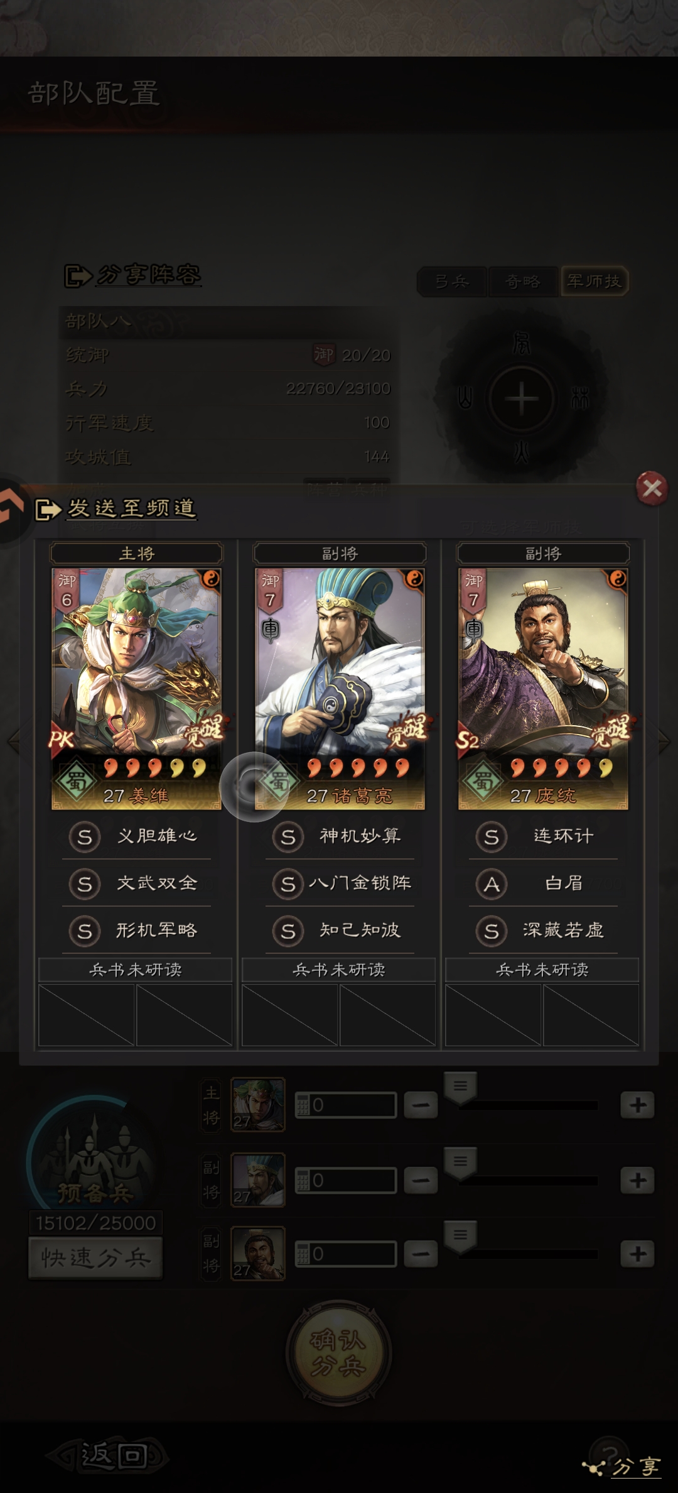Add a strategist skill with the plus circle
The image size is (678, 1493).
point(521,399)
